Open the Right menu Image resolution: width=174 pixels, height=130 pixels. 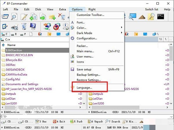92,10
